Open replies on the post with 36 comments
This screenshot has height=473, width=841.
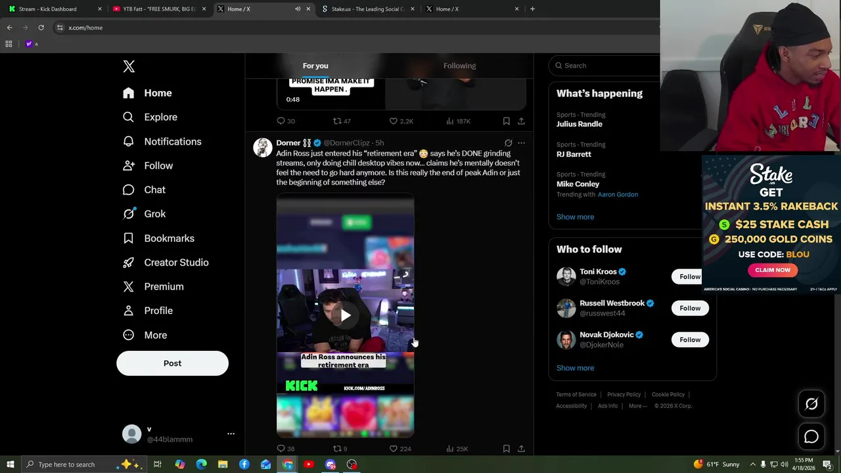286,449
